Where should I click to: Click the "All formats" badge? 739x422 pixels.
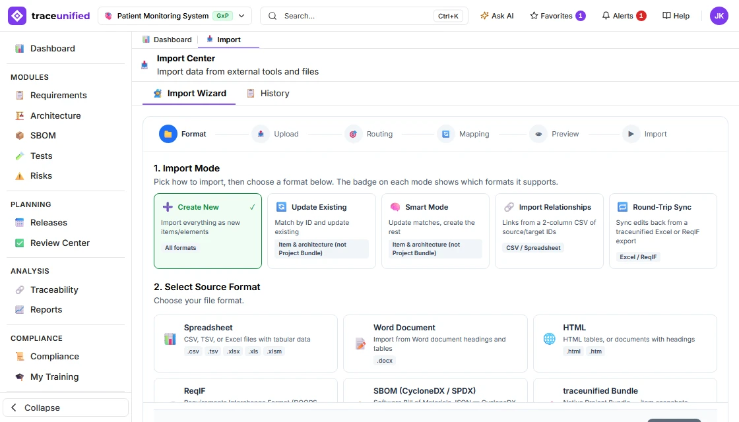pyautogui.click(x=181, y=248)
